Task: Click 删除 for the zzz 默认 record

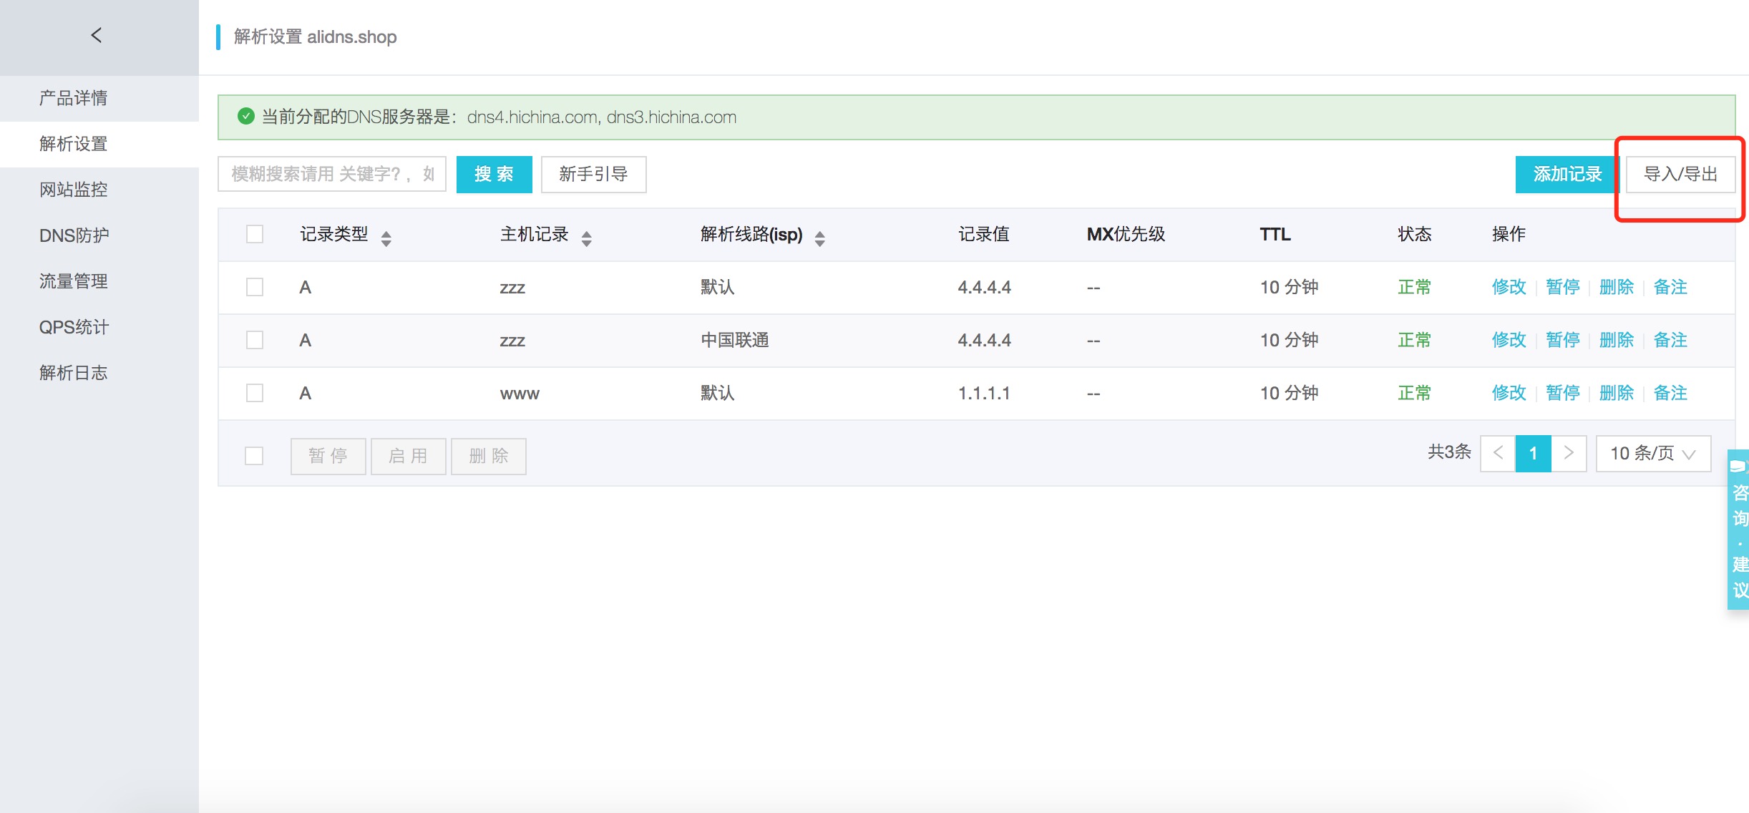Action: click(1617, 287)
